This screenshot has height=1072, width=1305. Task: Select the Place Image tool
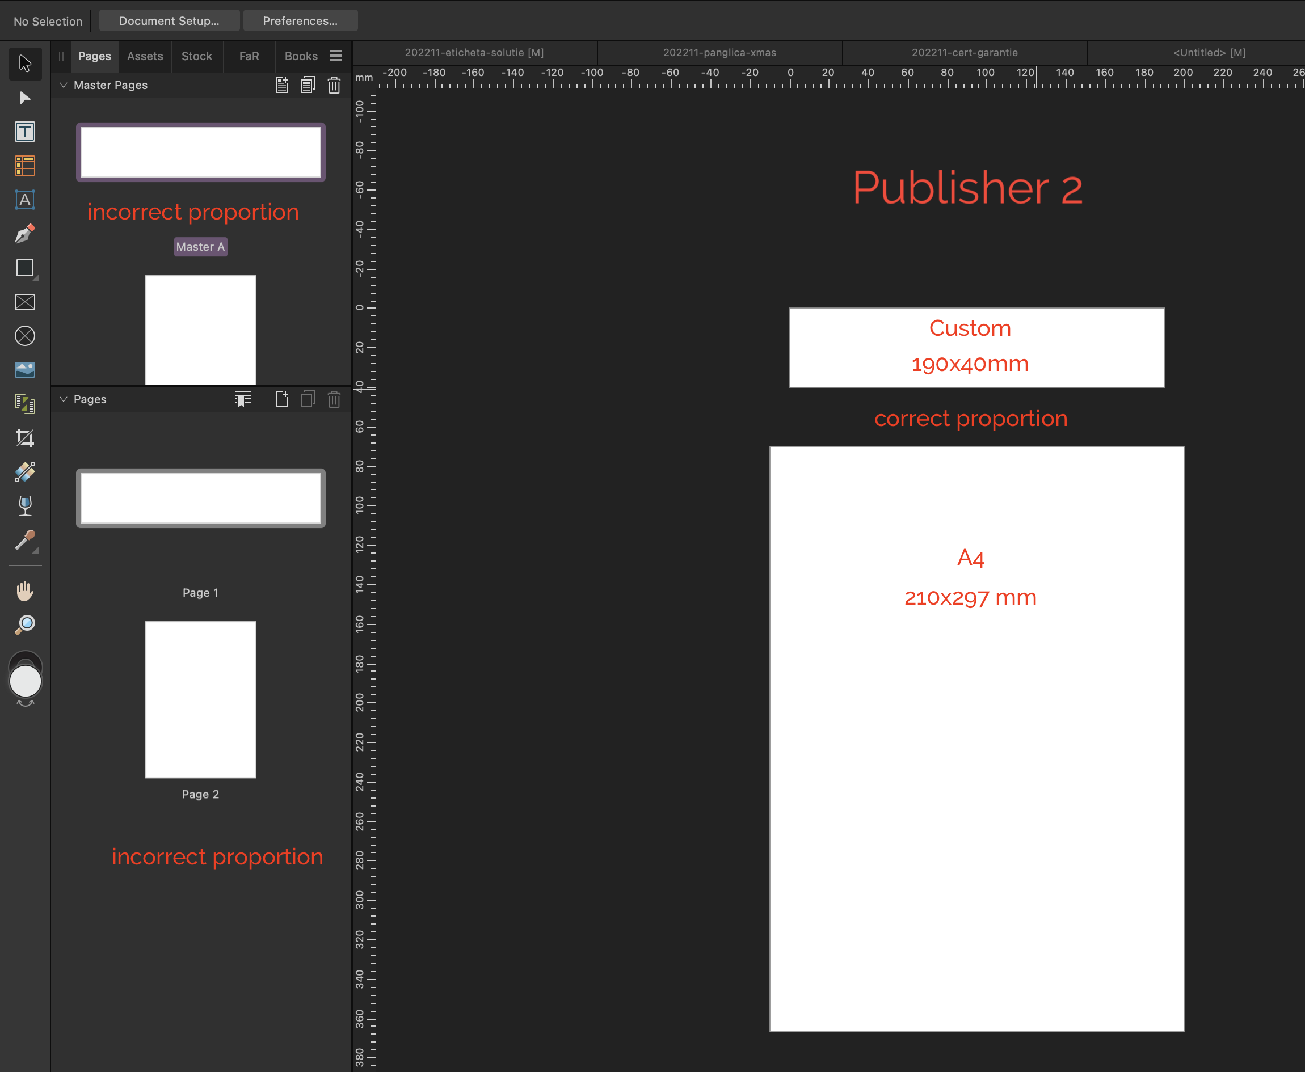click(26, 370)
